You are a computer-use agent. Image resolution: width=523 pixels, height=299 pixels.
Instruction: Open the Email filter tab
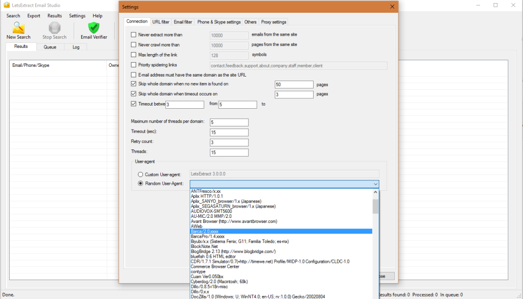point(182,21)
